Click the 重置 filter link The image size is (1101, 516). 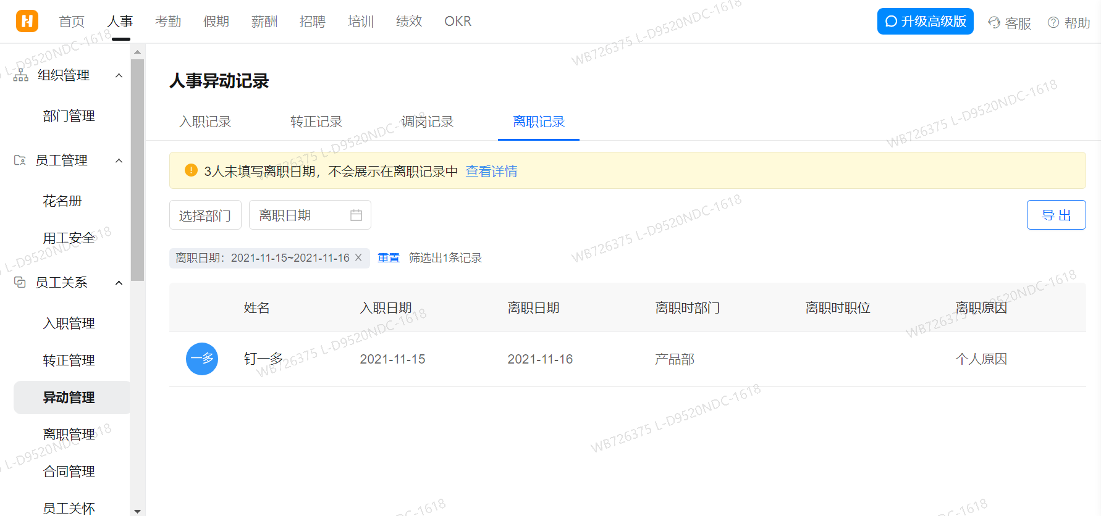389,258
